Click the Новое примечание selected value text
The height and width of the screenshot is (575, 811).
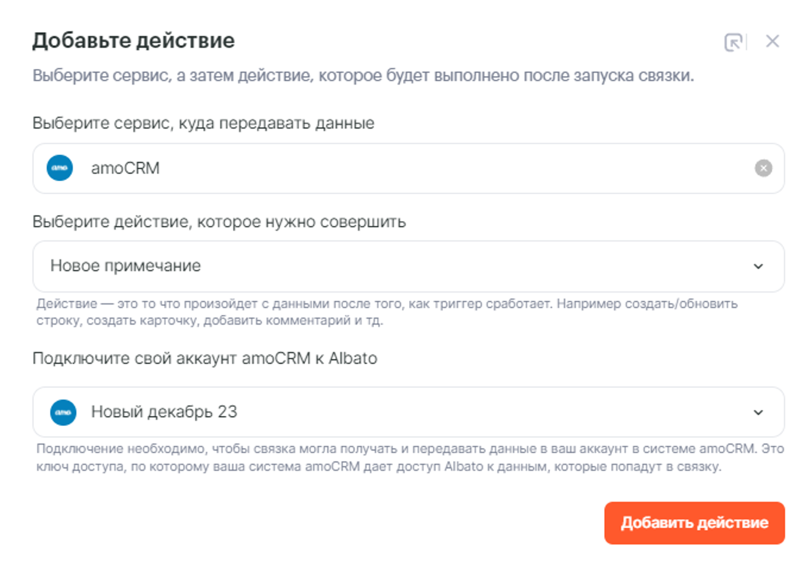coord(125,266)
